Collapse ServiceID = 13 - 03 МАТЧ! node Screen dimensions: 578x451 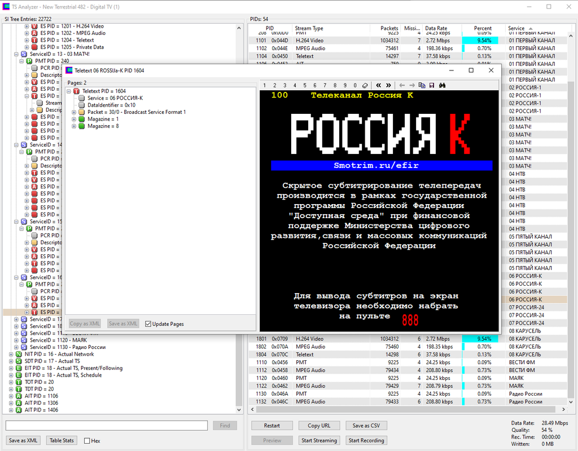click(16, 55)
